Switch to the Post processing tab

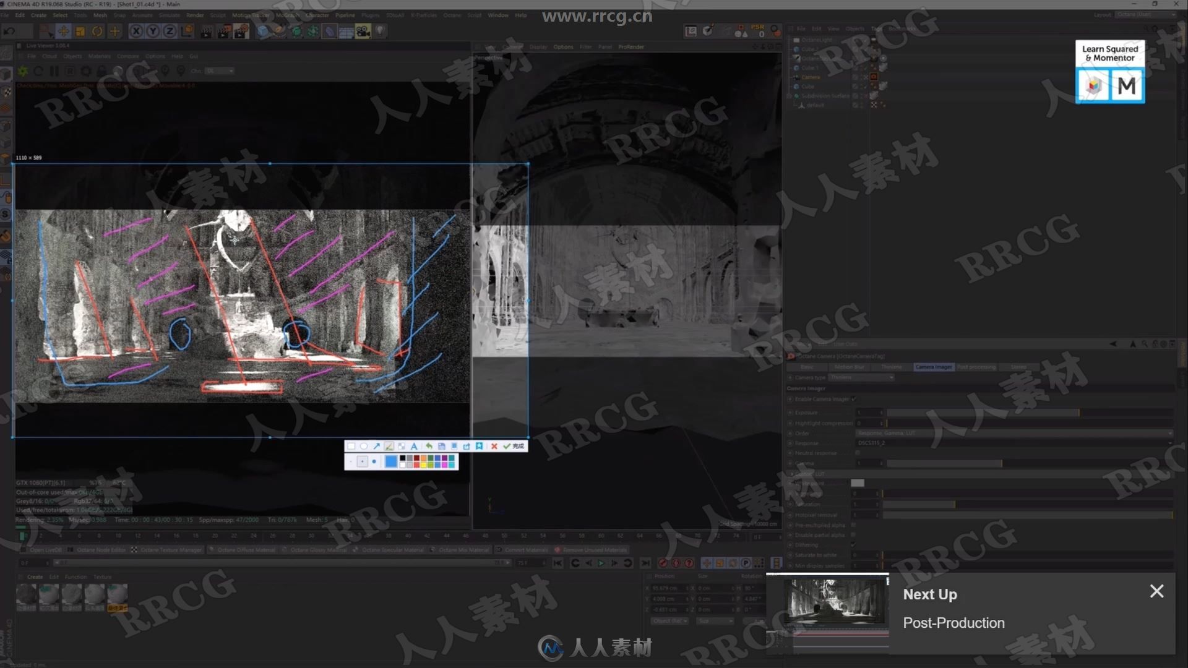[x=976, y=367]
